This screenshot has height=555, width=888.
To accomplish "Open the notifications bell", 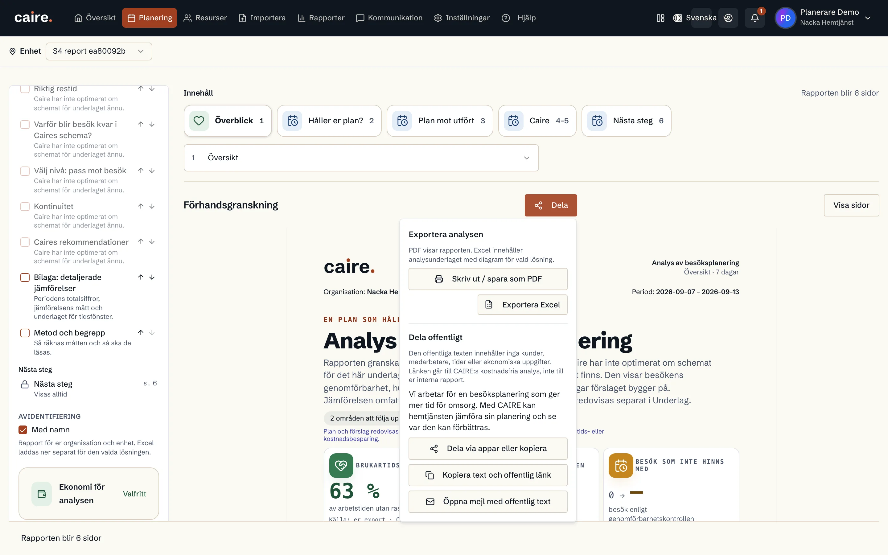I will tap(754, 18).
